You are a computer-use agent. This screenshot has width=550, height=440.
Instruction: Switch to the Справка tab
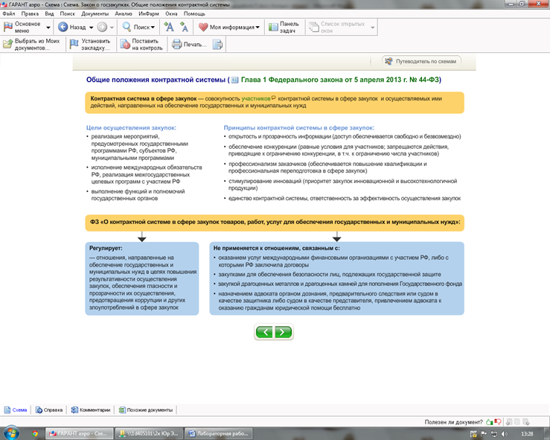coord(49,409)
